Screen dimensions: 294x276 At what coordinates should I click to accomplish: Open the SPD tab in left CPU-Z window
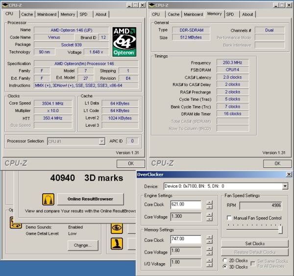tap(83, 14)
